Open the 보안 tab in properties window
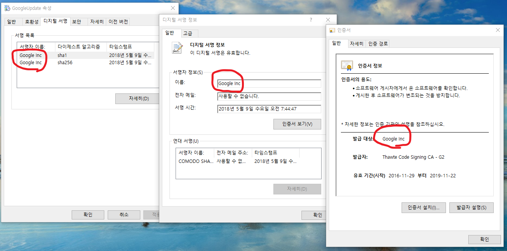This screenshot has height=251, width=507. (77, 22)
